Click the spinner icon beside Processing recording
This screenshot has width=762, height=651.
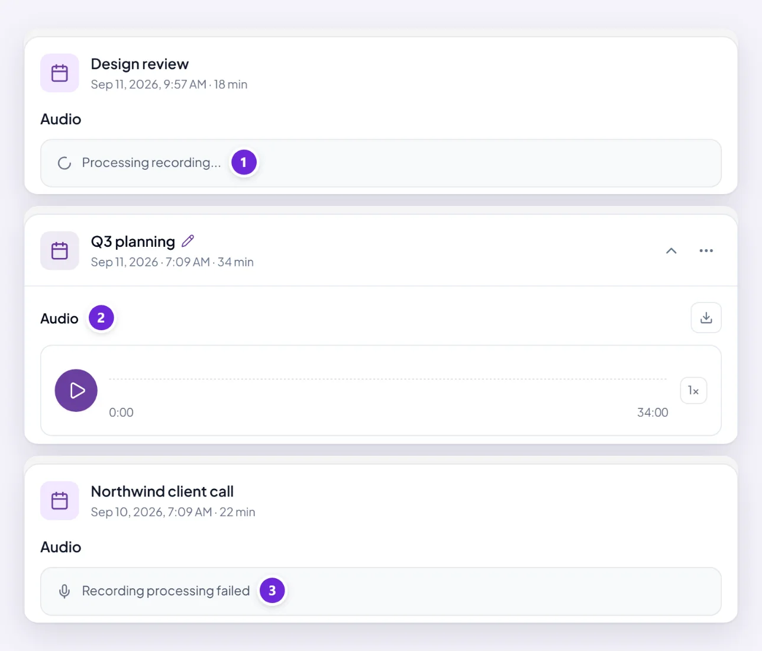(x=64, y=163)
